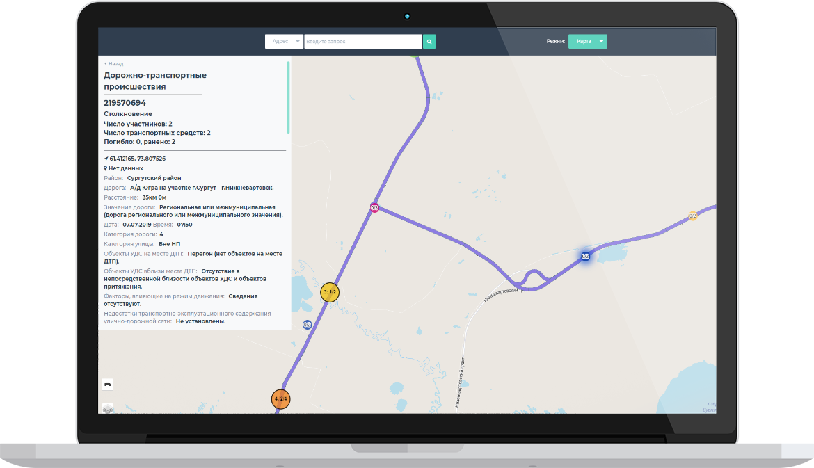Click the road name А/д Югра text

pyautogui.click(x=202, y=188)
